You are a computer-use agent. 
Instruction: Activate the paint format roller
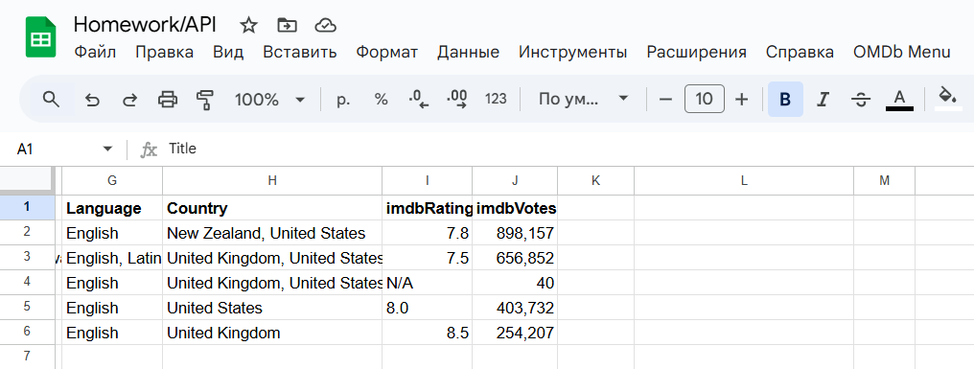coord(205,100)
